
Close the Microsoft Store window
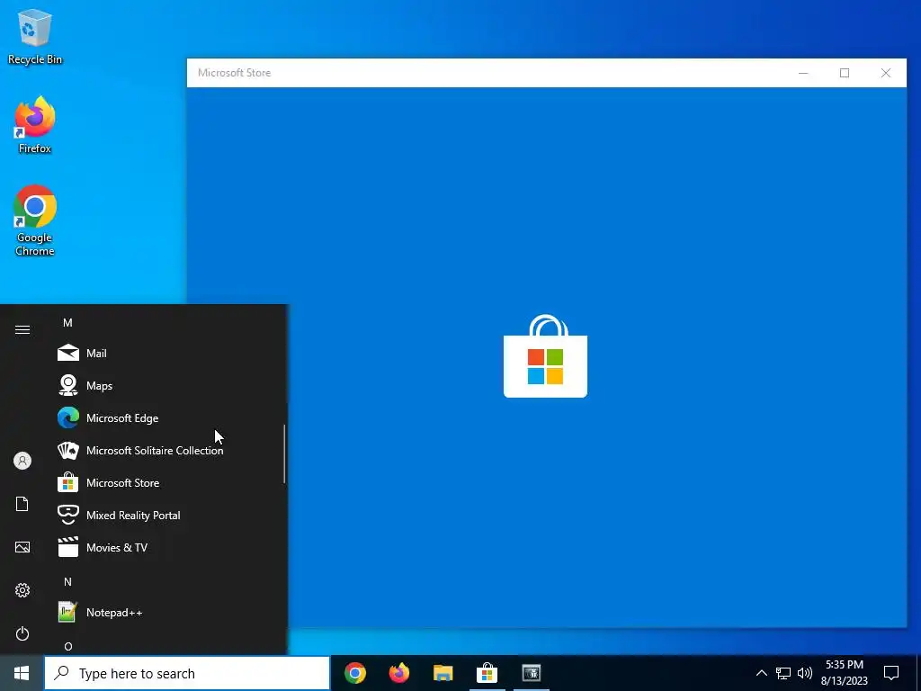pyautogui.click(x=886, y=73)
